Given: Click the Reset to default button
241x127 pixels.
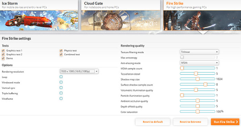Looking at the screenshot, I should pyautogui.click(x=153, y=122).
